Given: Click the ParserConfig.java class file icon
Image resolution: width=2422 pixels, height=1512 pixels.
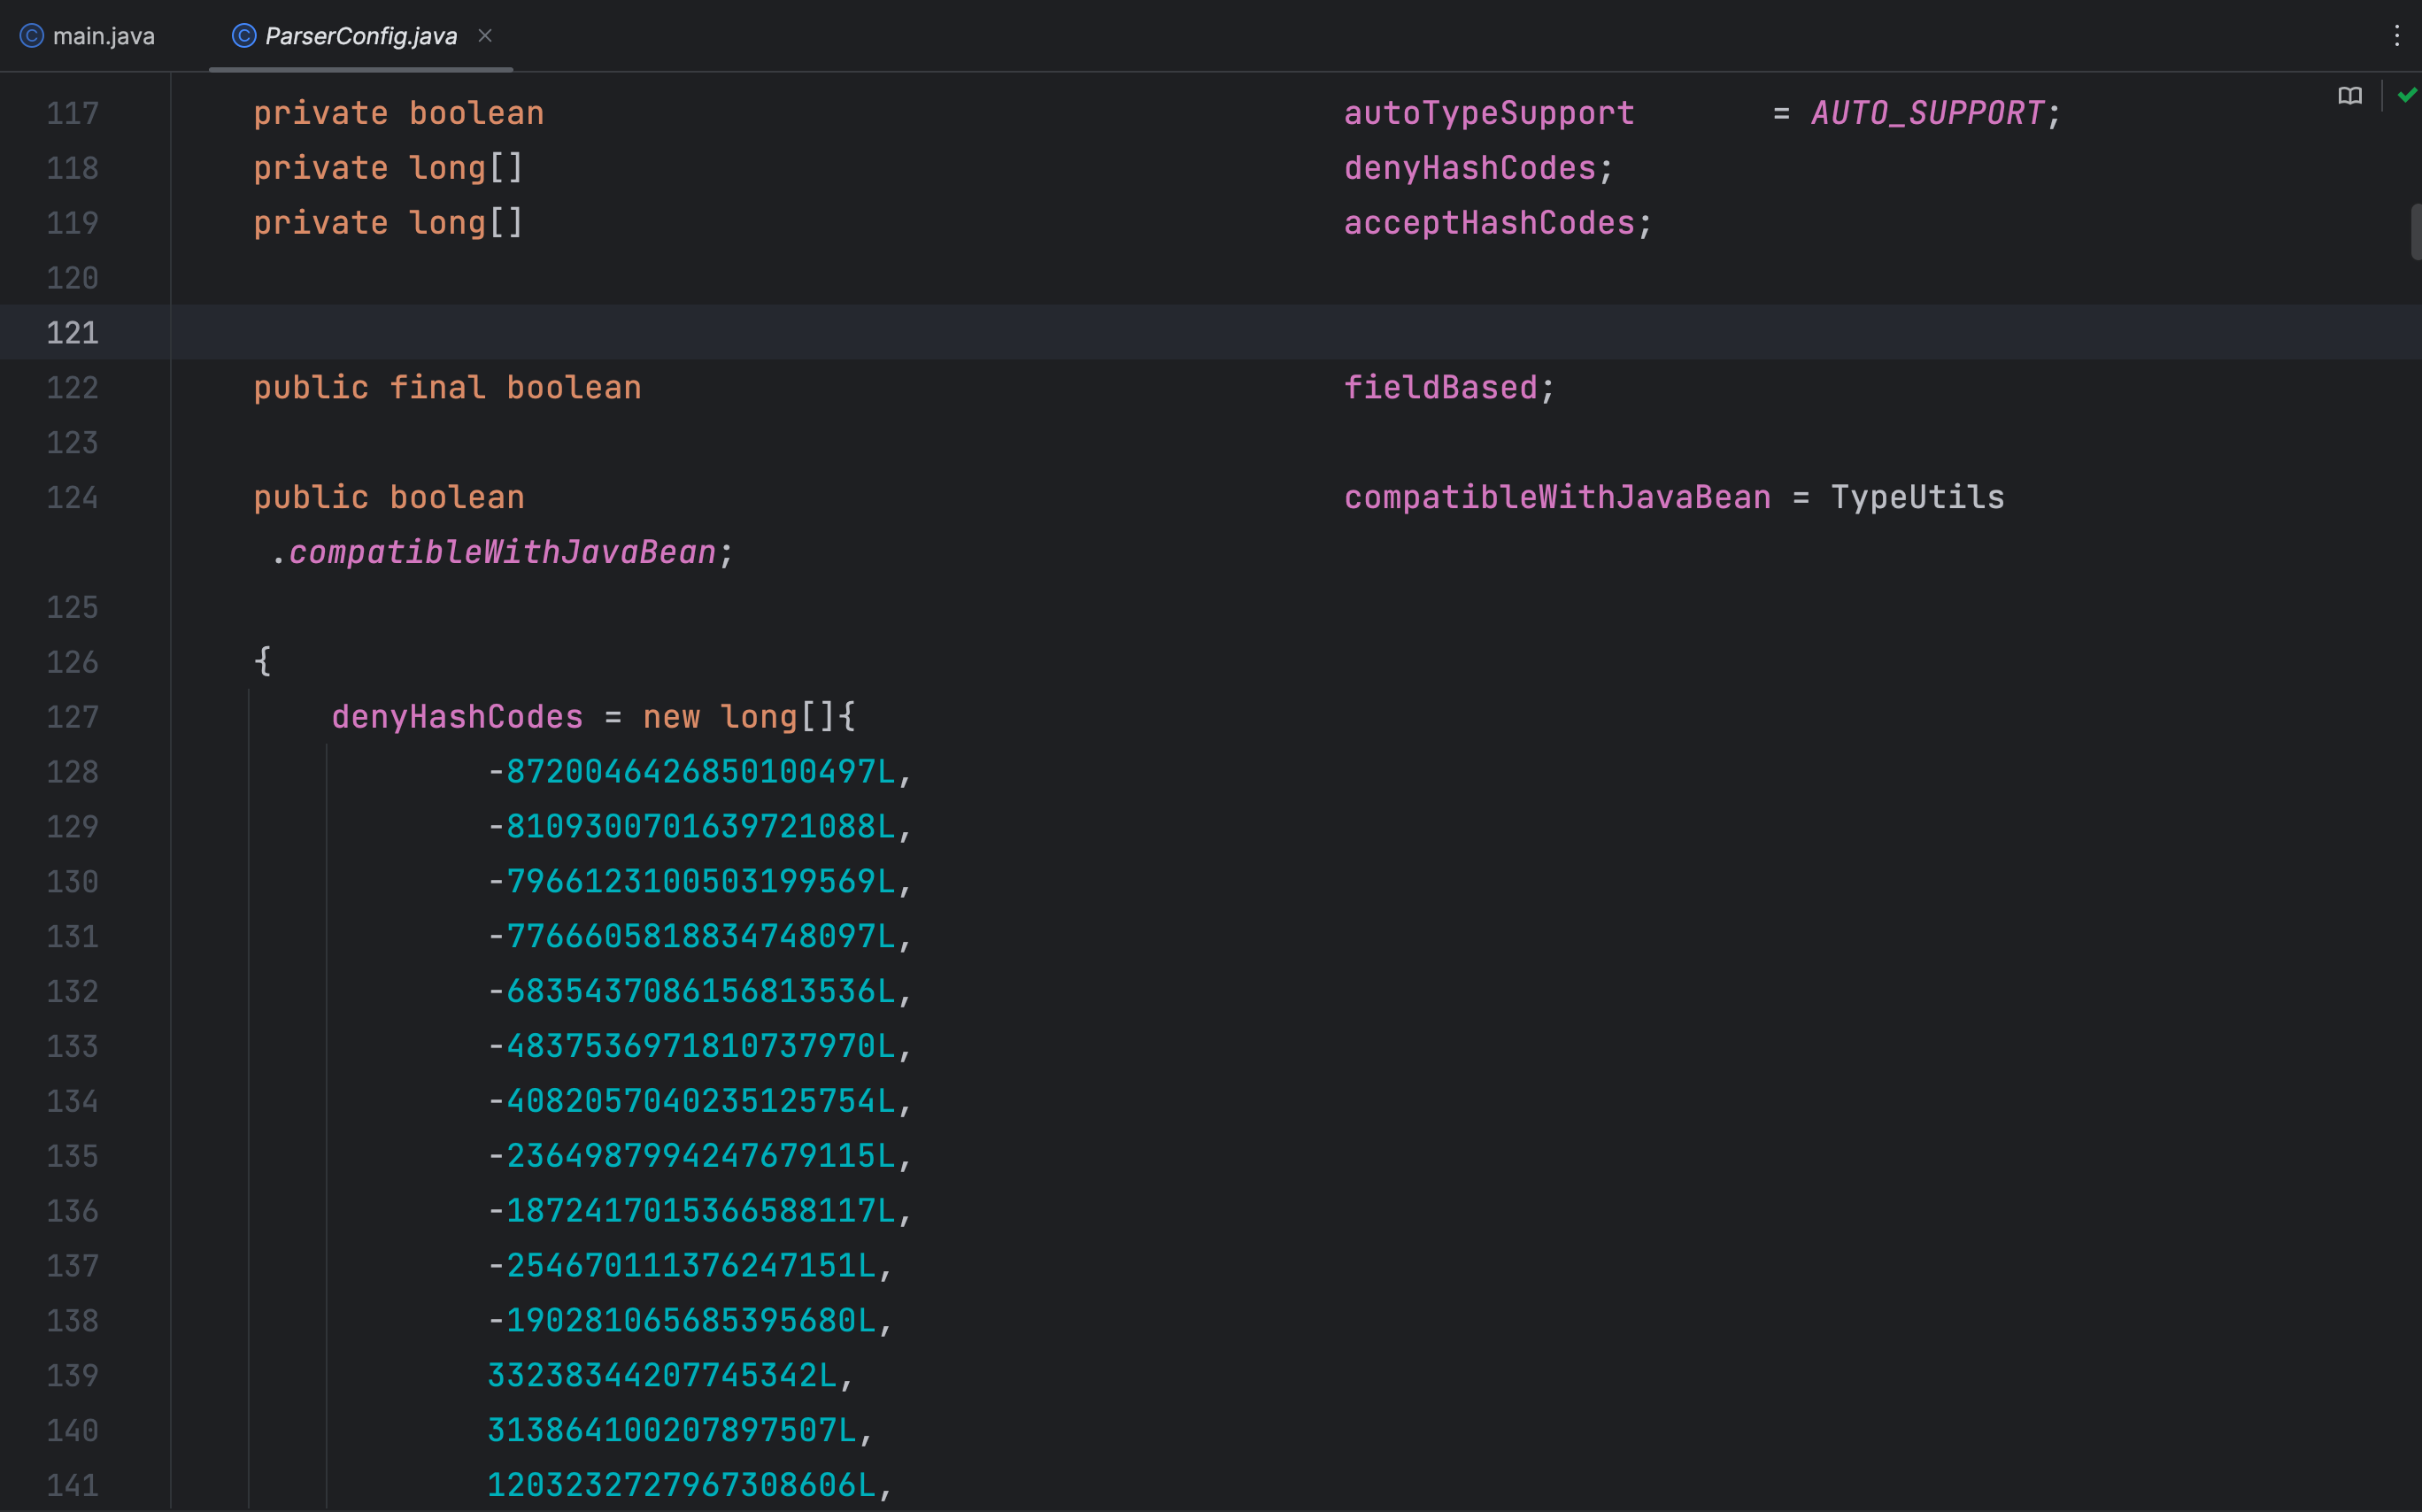Looking at the screenshot, I should (x=244, y=36).
